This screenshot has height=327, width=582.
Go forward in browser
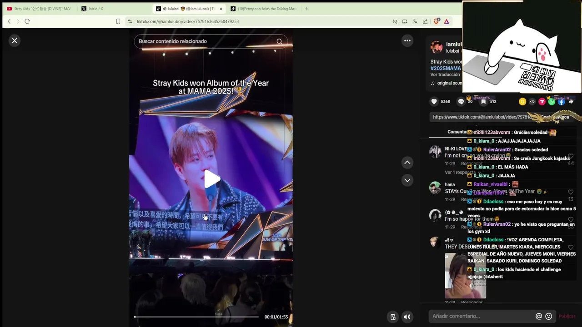point(18,21)
